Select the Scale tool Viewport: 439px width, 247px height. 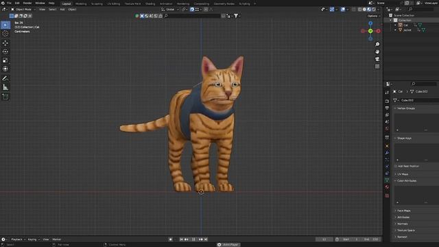5,60
